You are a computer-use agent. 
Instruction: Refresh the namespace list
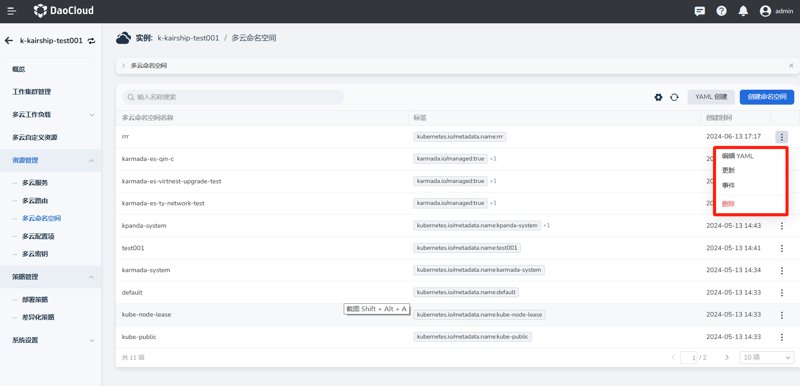674,97
